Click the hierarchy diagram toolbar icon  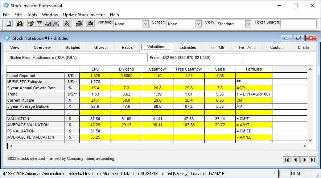67,24
